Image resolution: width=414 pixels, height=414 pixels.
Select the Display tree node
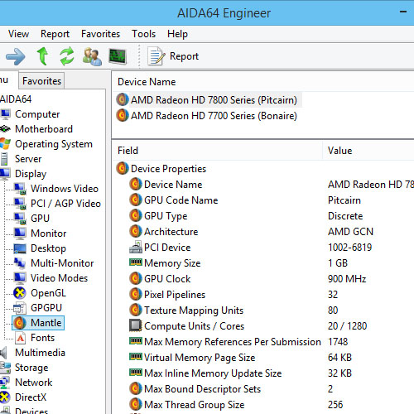pos(31,174)
